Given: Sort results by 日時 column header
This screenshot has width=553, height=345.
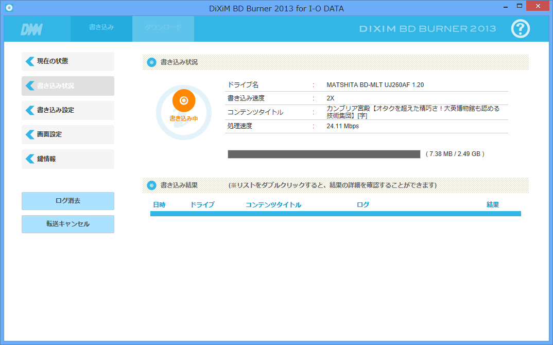Looking at the screenshot, I should pos(159,205).
